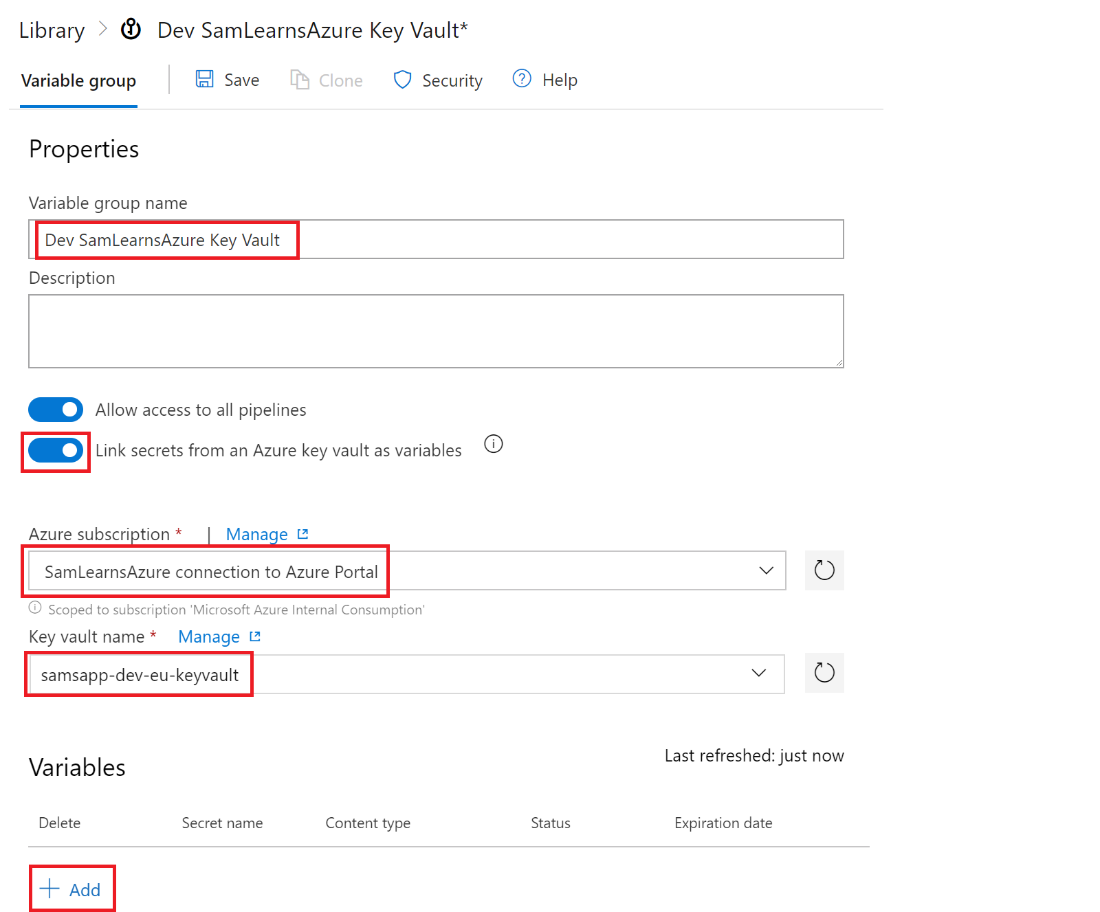Open Security via the shield icon
Viewport: 1100px width, 912px height.
[x=402, y=80]
